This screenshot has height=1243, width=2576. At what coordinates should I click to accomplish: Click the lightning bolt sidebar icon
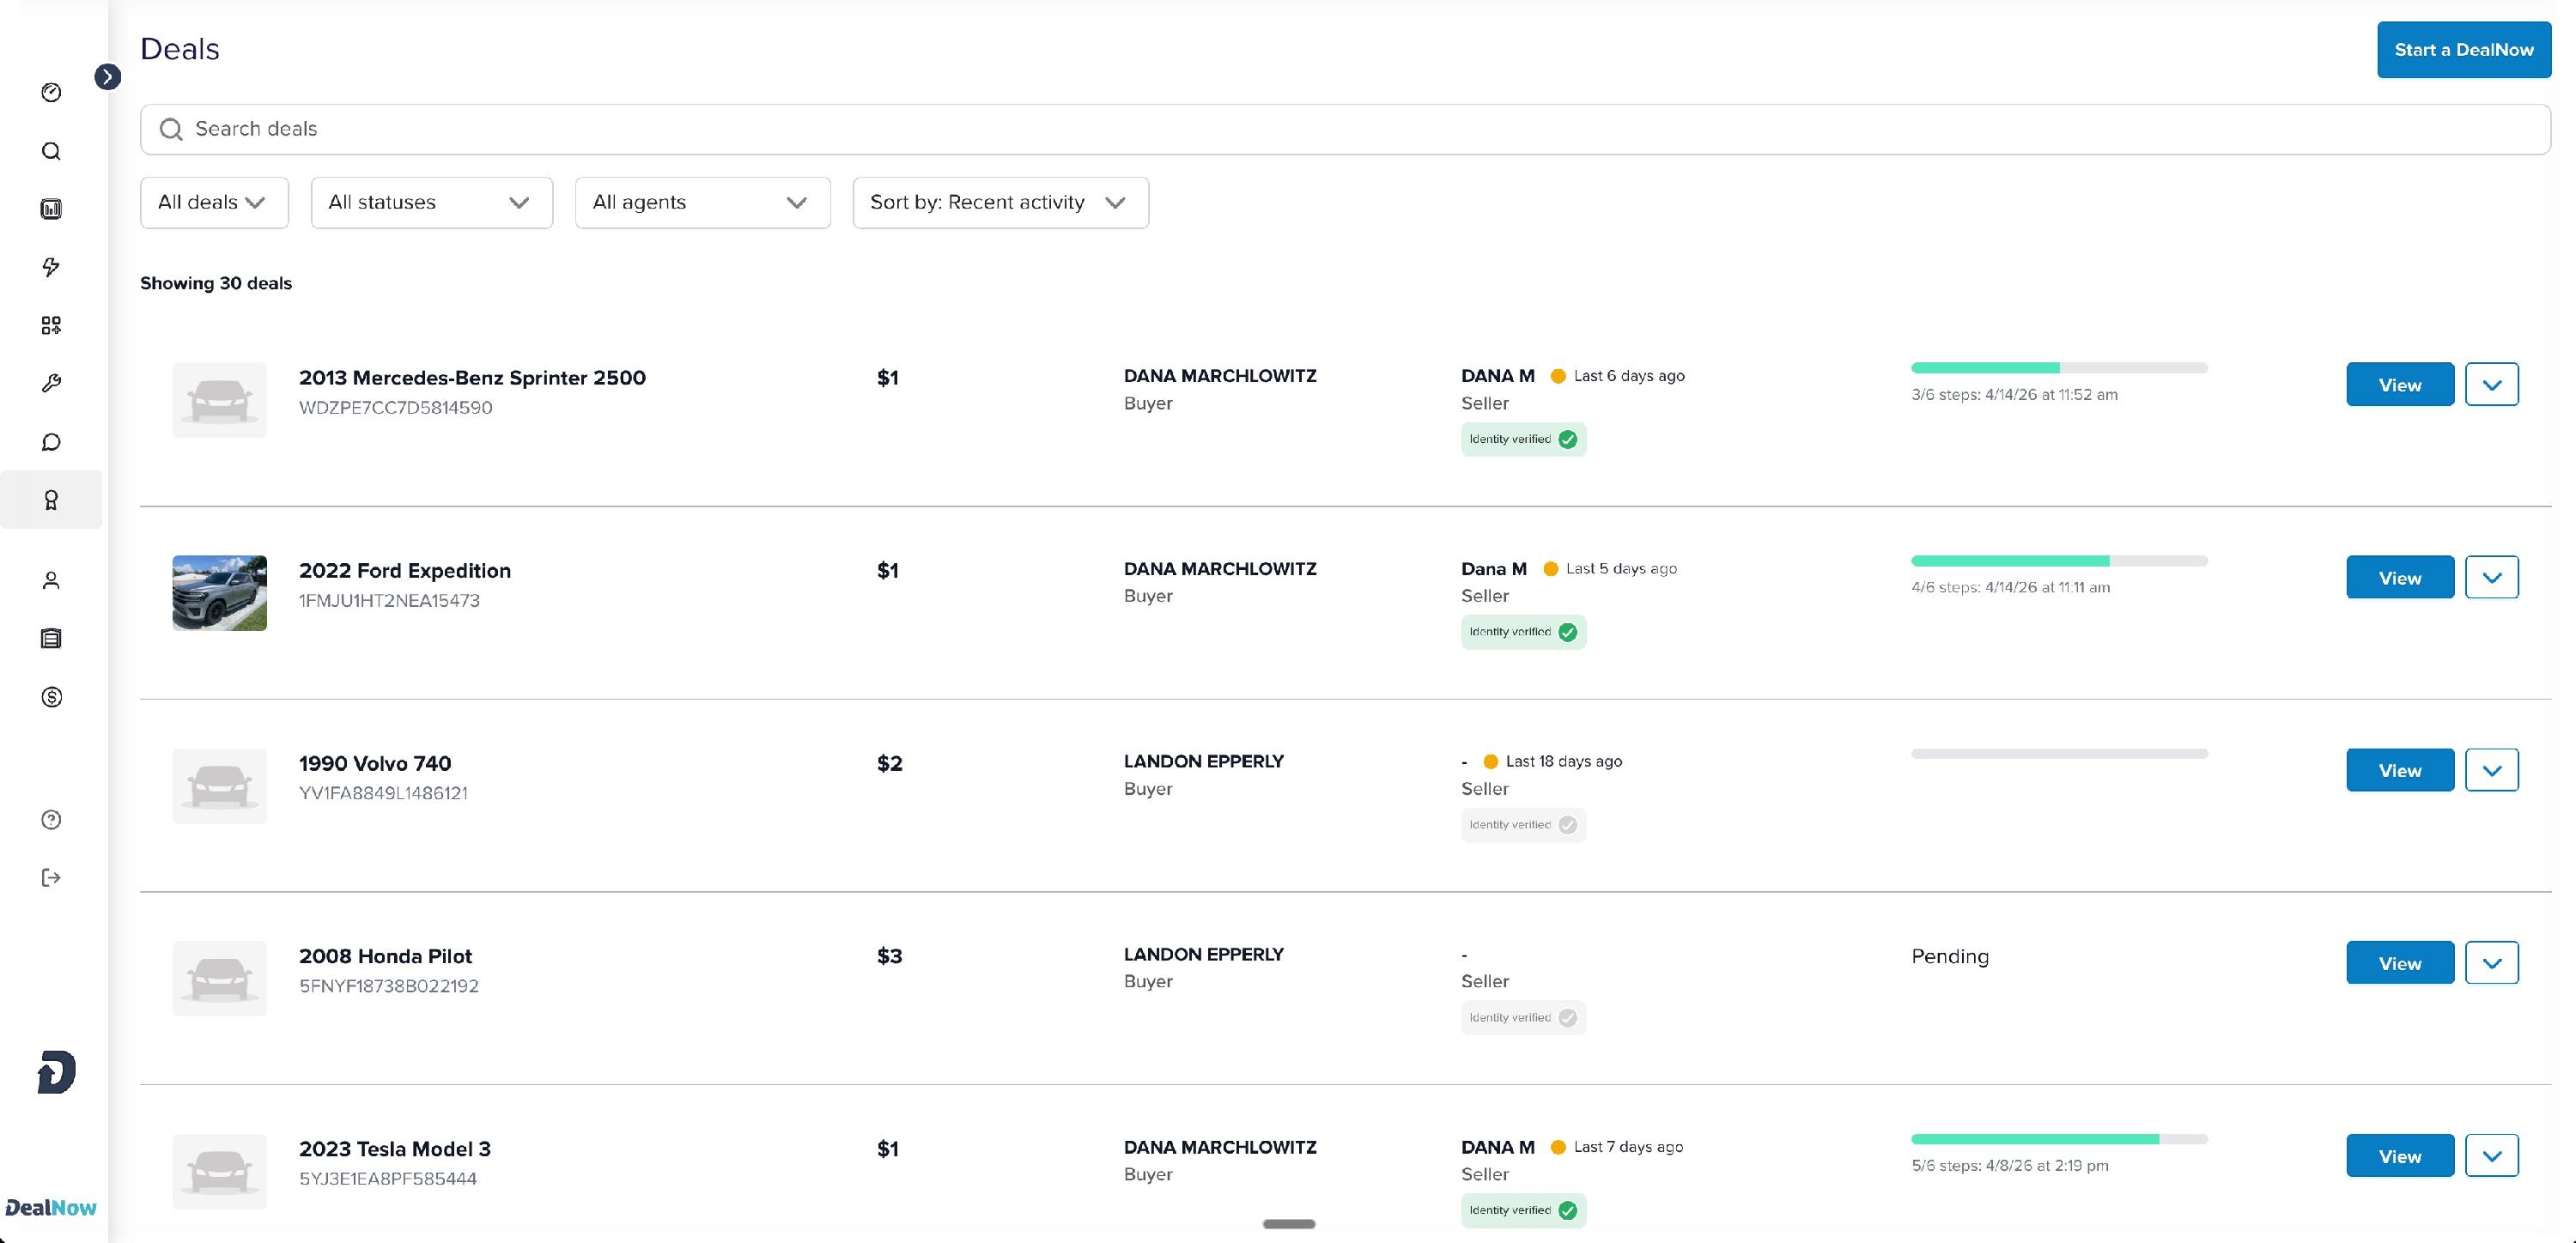pyautogui.click(x=51, y=267)
